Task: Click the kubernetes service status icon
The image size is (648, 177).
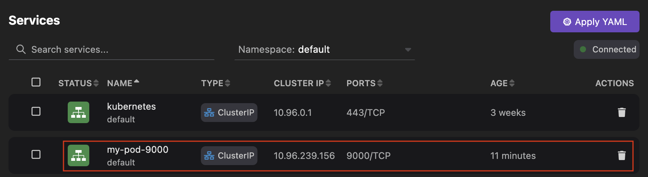Action: [78, 112]
